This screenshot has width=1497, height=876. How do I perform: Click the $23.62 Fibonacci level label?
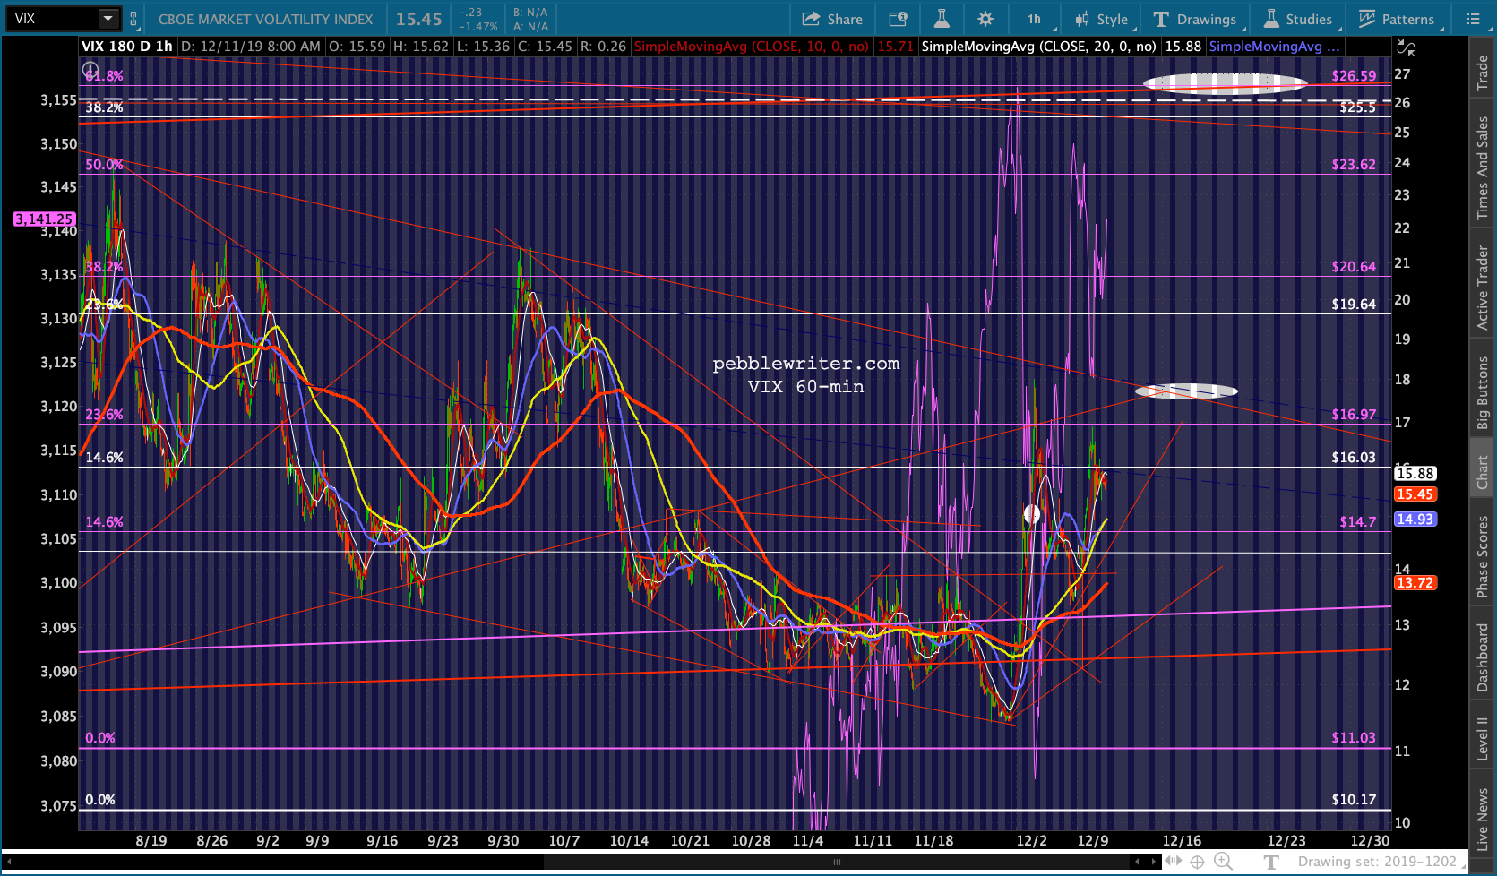click(x=1354, y=165)
